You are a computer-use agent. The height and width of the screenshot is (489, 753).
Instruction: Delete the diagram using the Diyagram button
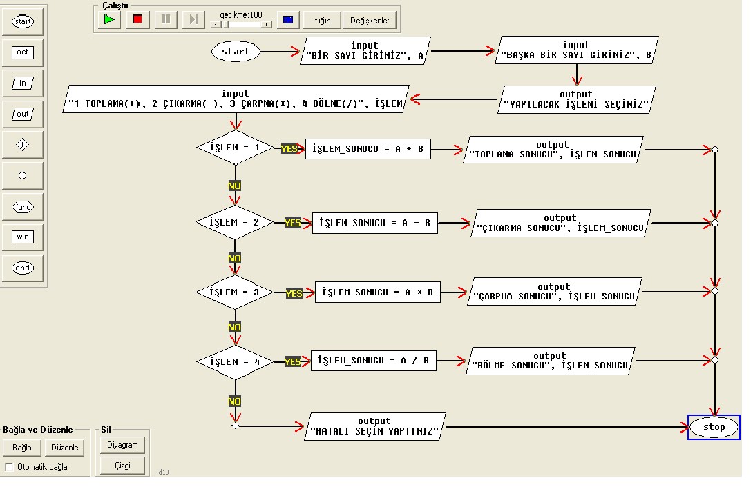[x=122, y=445]
